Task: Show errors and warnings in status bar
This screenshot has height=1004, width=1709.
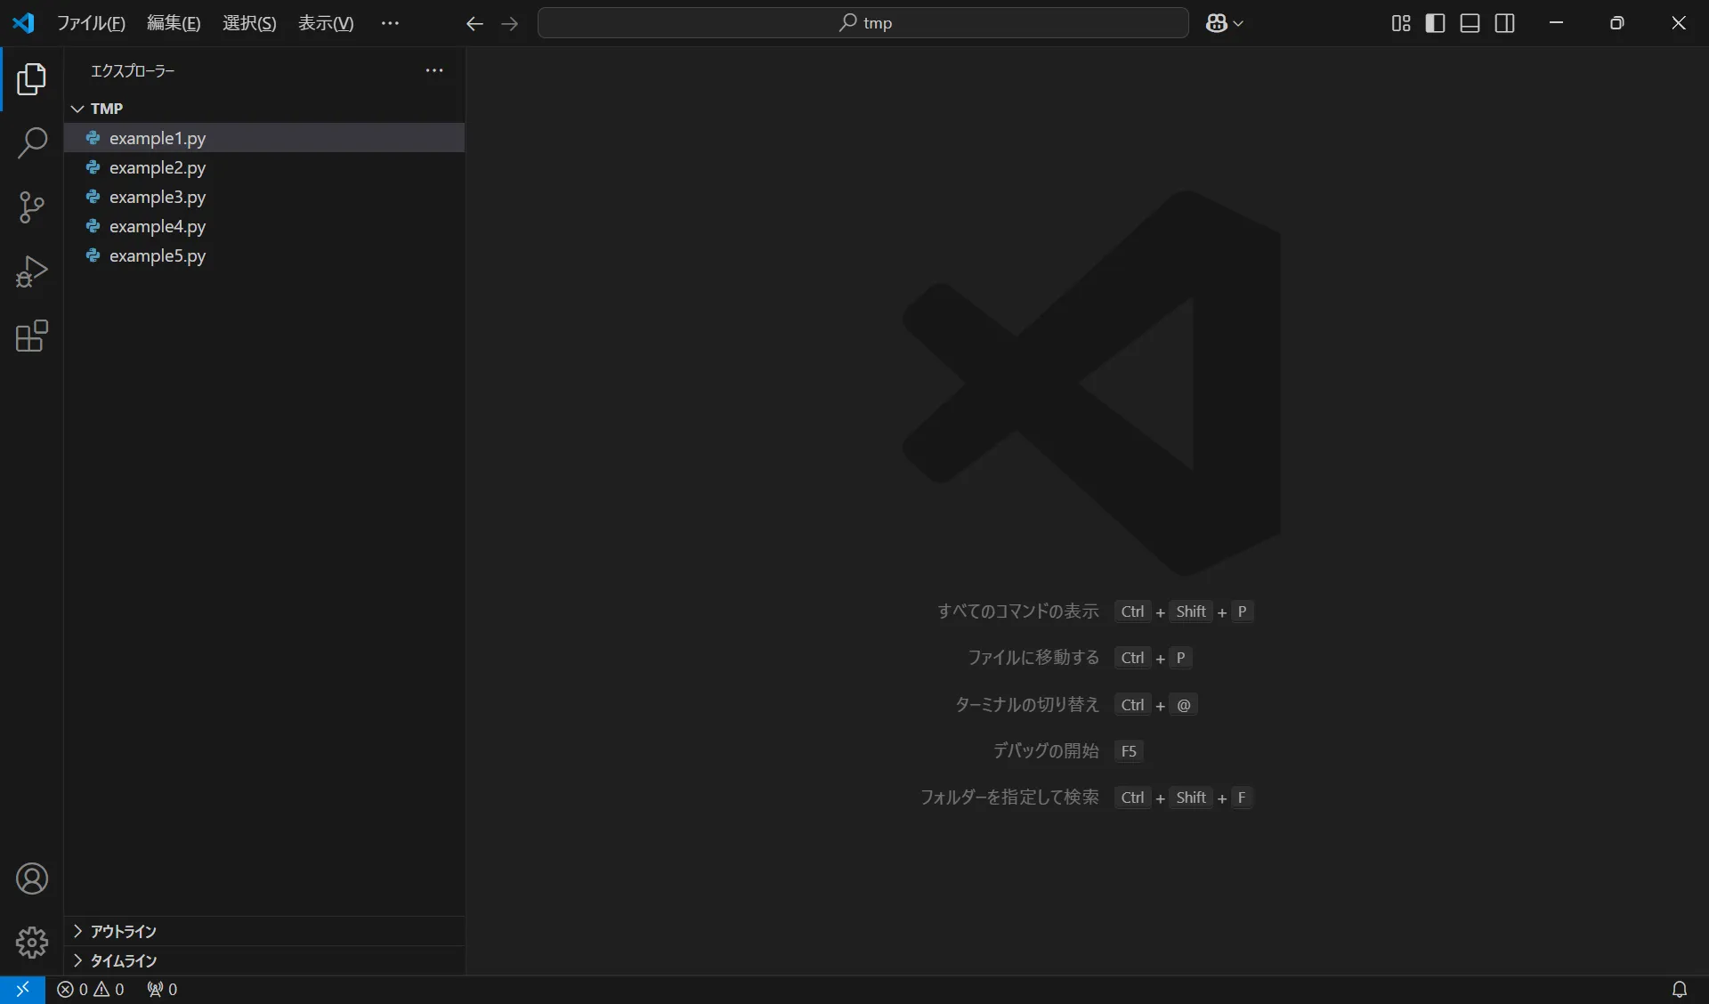Action: point(91,989)
